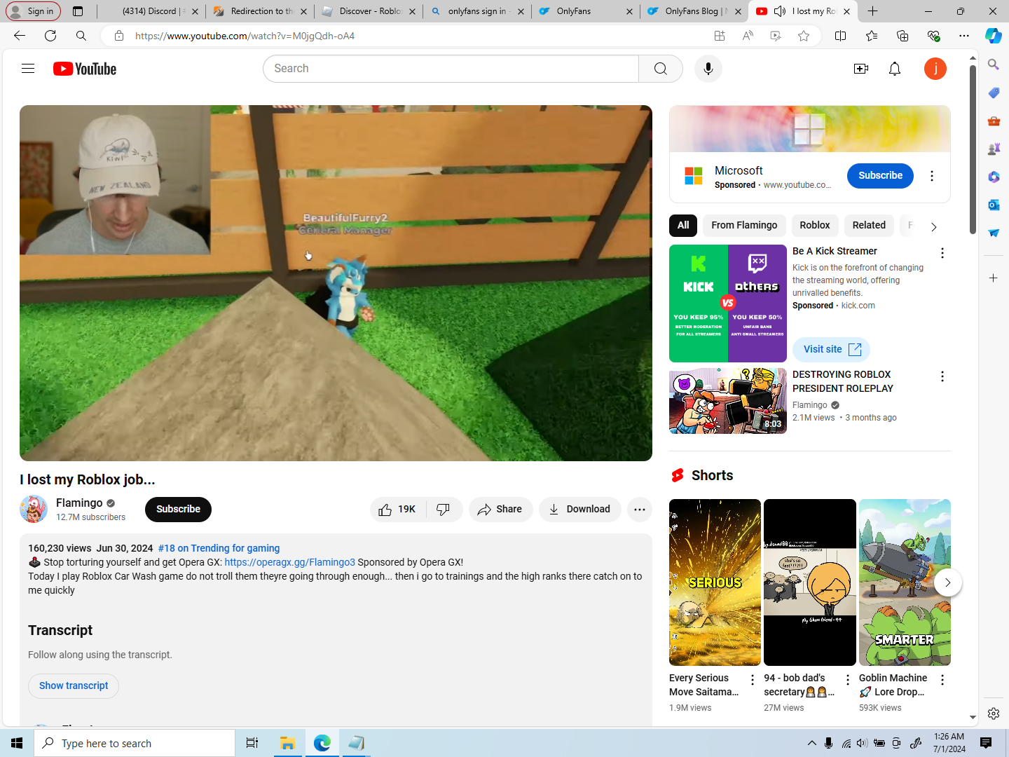
Task: Show next Shorts with the arrow
Action: pos(947,582)
